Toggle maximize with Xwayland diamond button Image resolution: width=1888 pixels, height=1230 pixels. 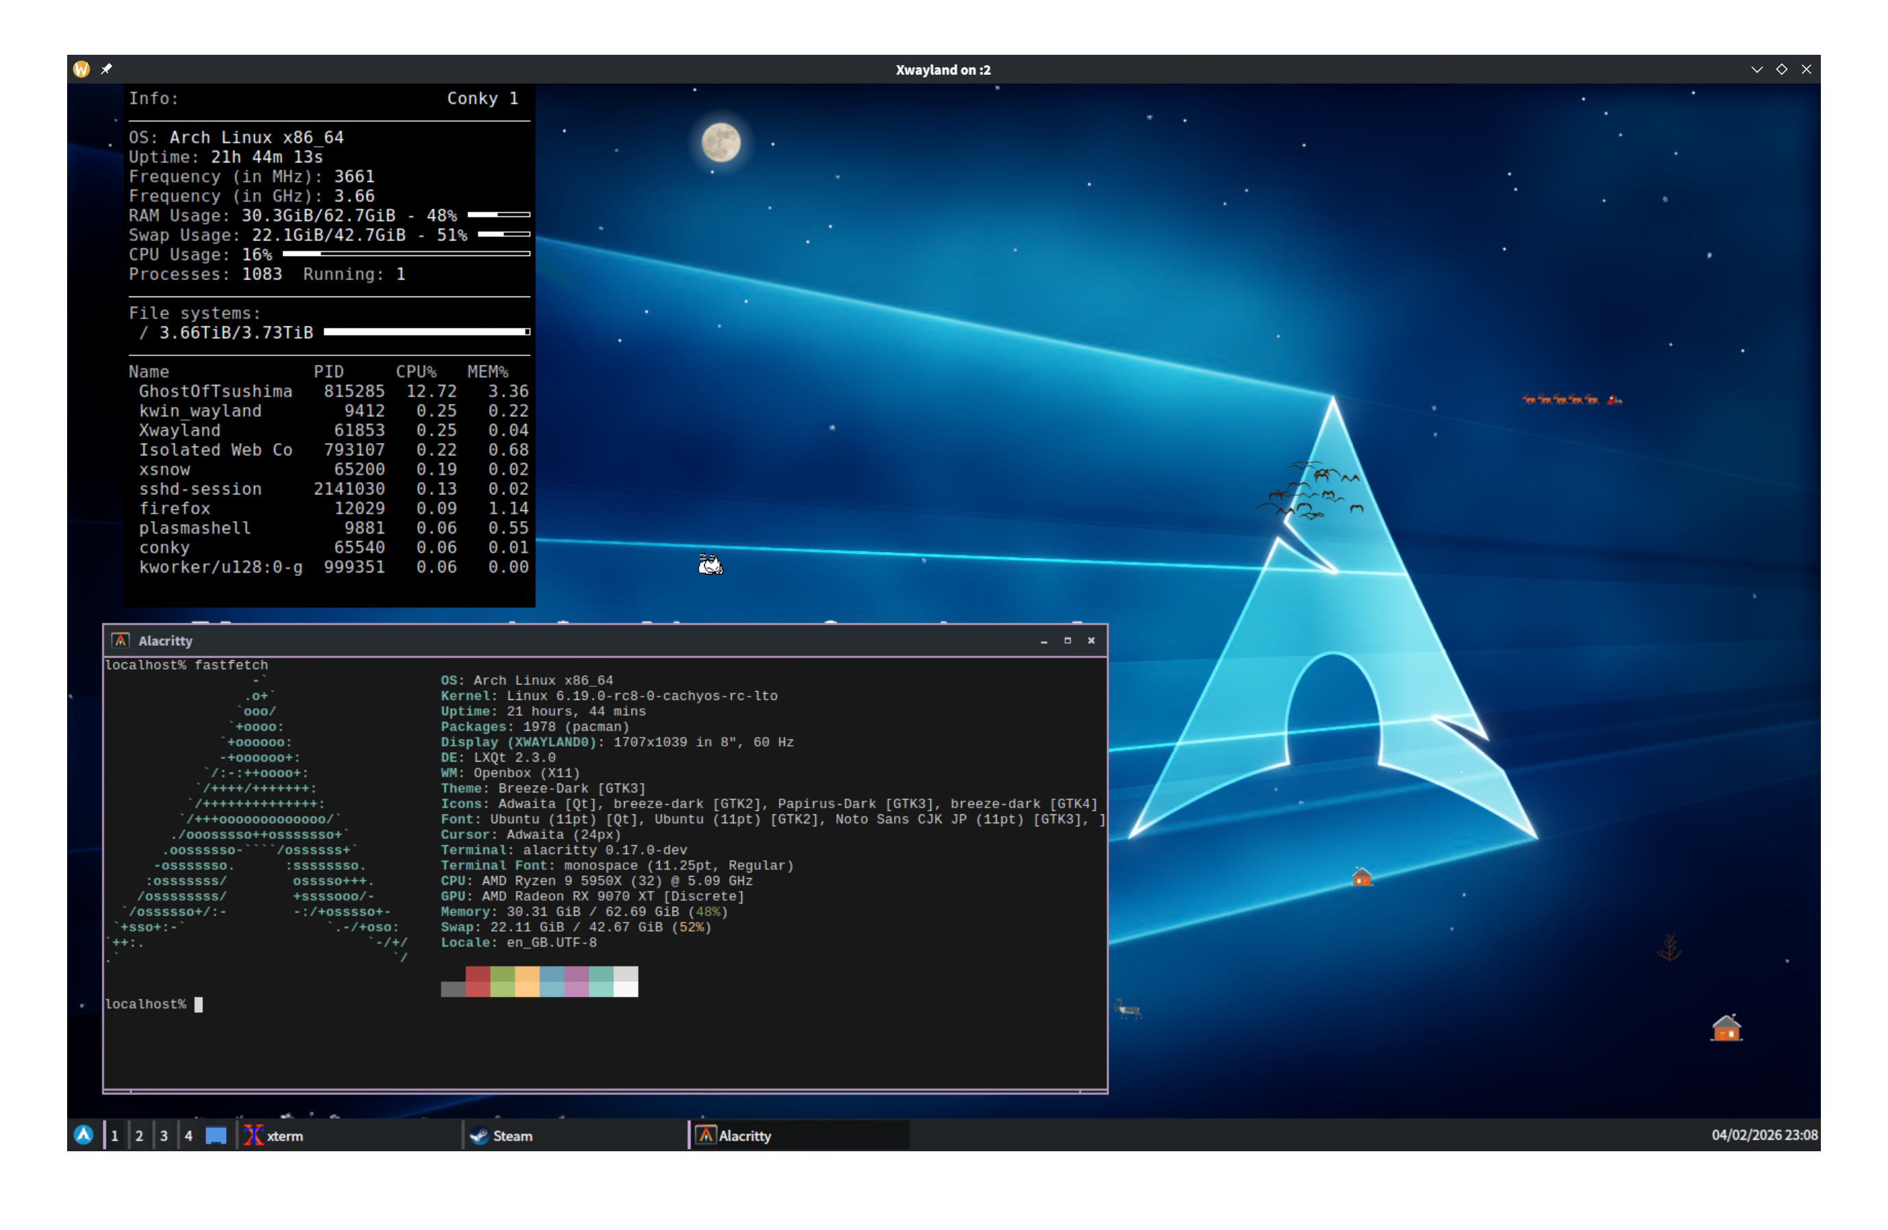pyautogui.click(x=1781, y=69)
